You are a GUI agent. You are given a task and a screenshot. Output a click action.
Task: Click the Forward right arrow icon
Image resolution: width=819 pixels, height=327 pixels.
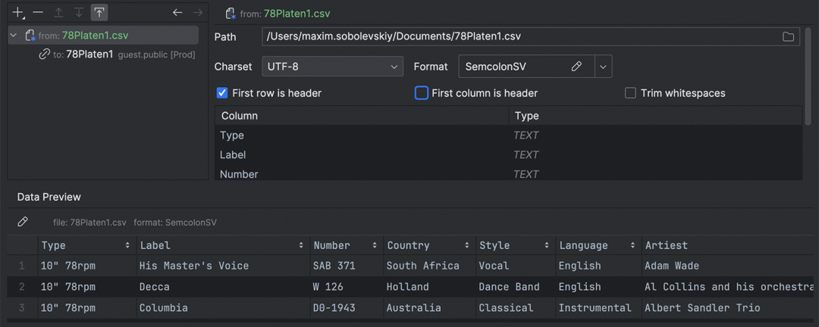click(x=197, y=13)
